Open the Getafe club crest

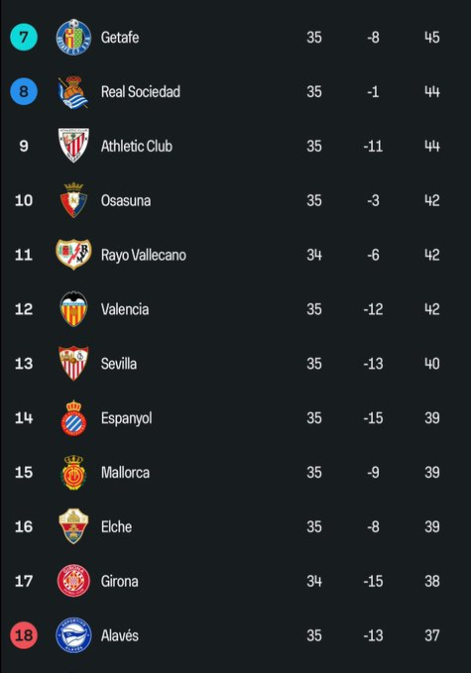pyautogui.click(x=73, y=38)
